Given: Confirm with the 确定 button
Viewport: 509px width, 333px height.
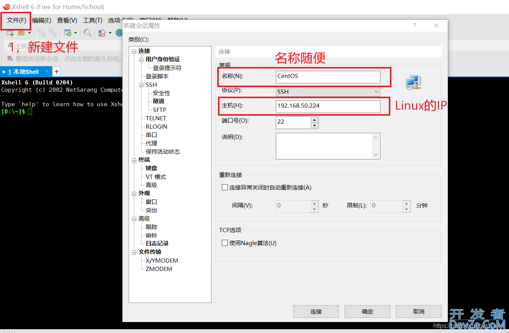Looking at the screenshot, I should (367, 311).
